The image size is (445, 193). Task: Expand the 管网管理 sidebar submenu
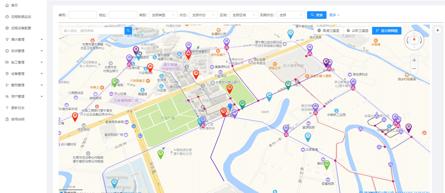pyautogui.click(x=24, y=85)
